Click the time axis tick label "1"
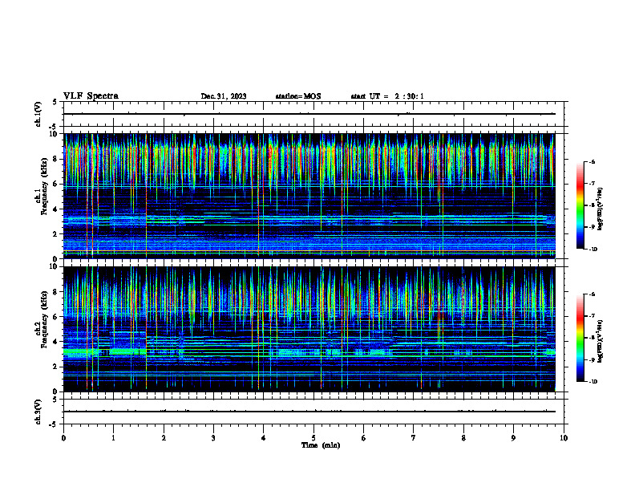 (x=113, y=438)
